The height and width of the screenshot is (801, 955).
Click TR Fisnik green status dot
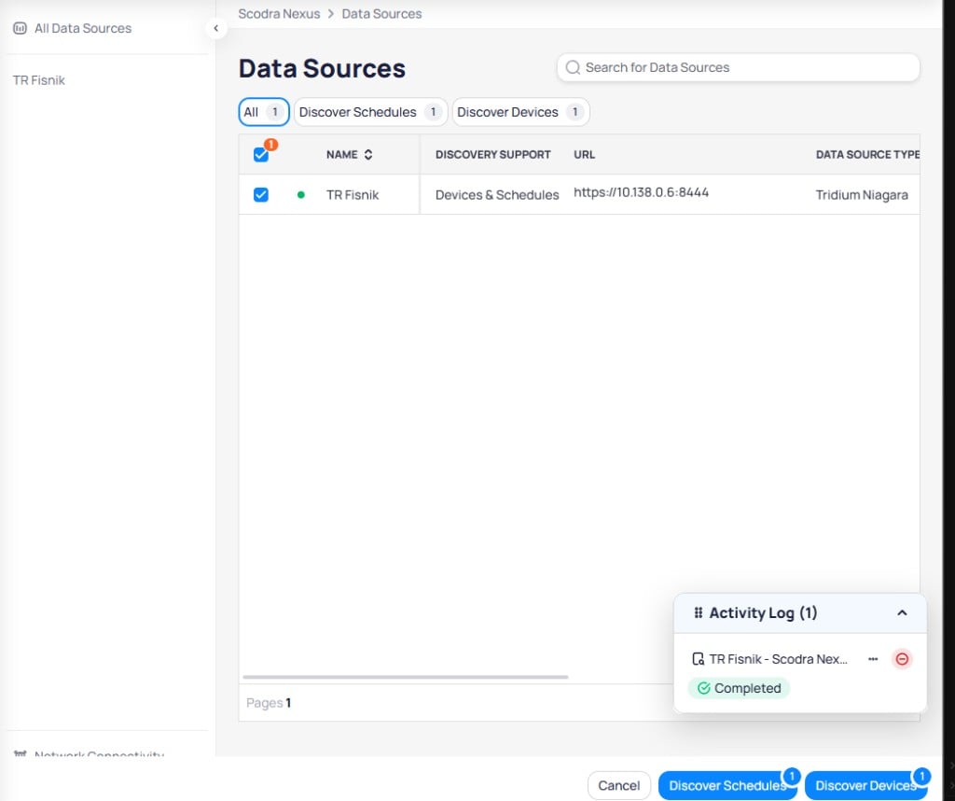[301, 195]
